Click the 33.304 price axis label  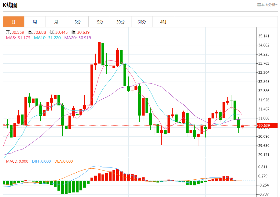(x=264, y=72)
